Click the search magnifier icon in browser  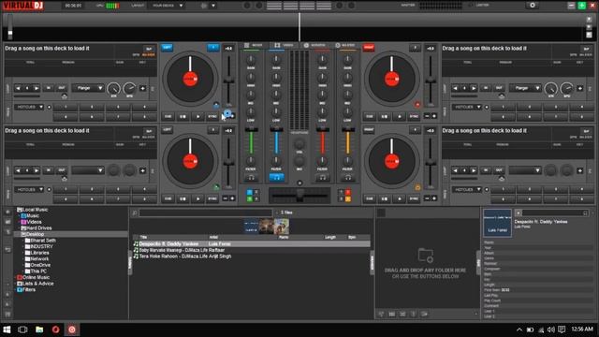coord(135,213)
